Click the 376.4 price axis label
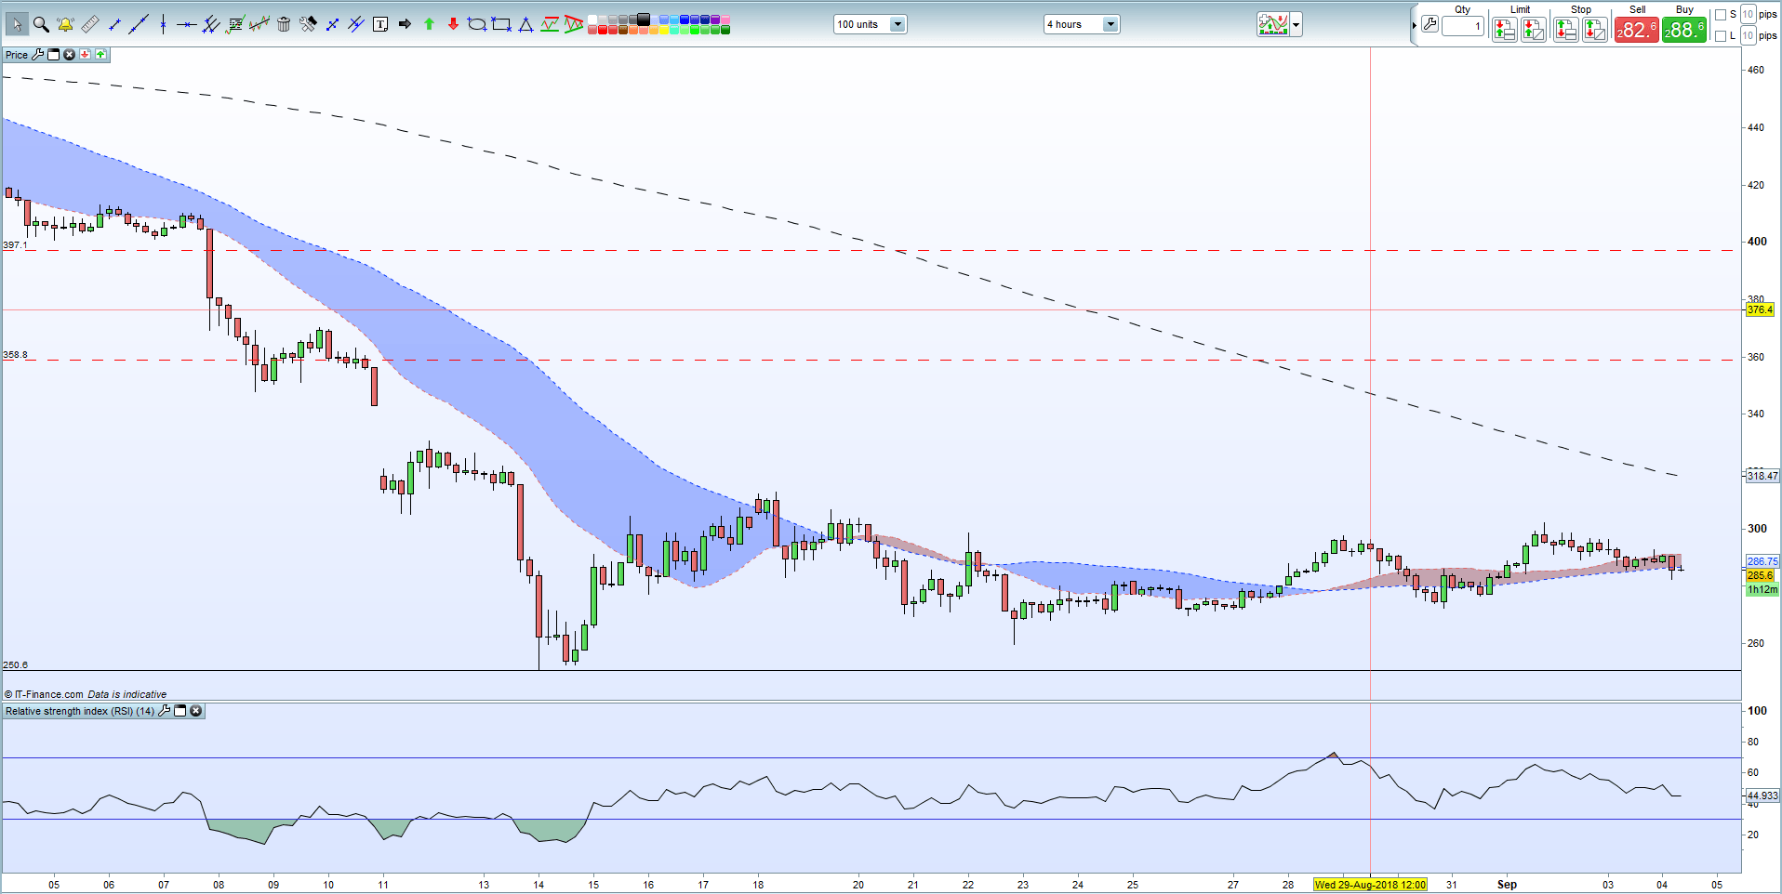This screenshot has width=1782, height=894. pos(1760,309)
